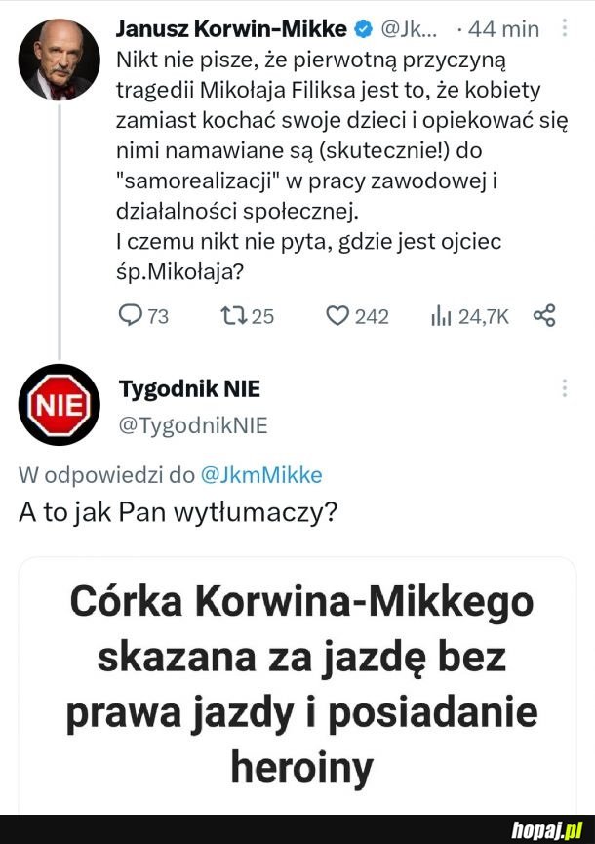Open Janusz Korwin-Mikke profile avatar

[x=59, y=60]
